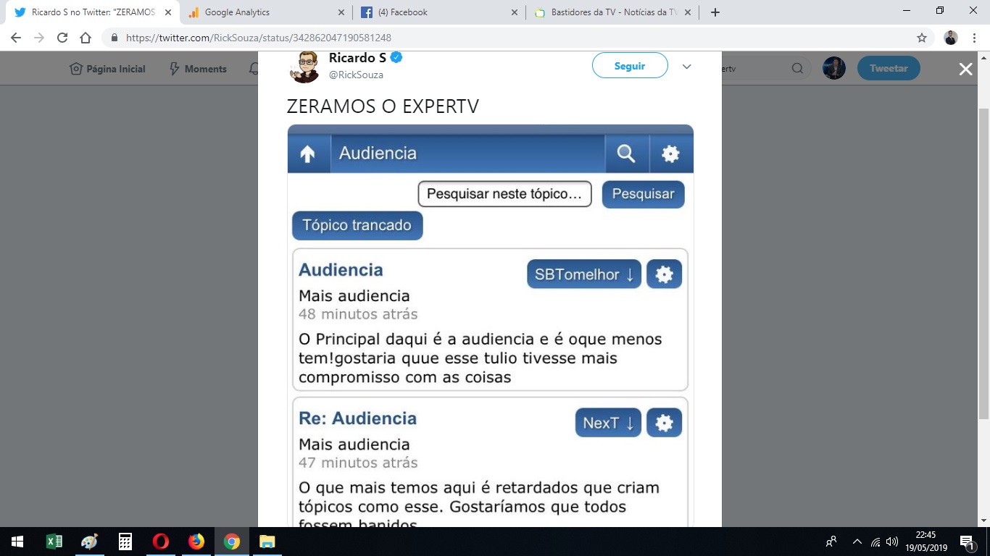Click the browser address bar
Viewport: 990px width, 556px height.
click(x=507, y=38)
